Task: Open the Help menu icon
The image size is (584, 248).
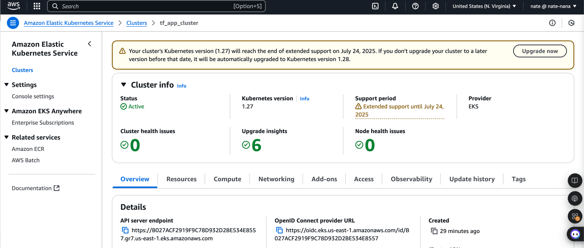Action: point(415,6)
